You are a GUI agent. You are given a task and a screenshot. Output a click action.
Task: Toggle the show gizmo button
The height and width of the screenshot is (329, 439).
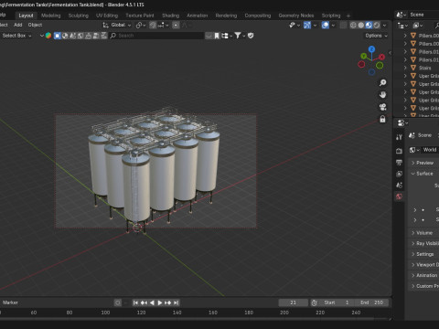307,26
